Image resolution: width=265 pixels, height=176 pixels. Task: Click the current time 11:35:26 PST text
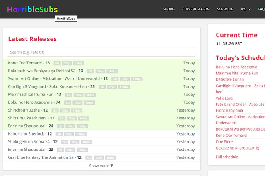coord(229,44)
